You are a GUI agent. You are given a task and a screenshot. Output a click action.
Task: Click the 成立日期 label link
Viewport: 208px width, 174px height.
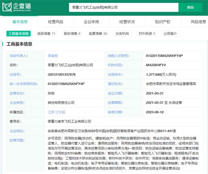(115, 93)
